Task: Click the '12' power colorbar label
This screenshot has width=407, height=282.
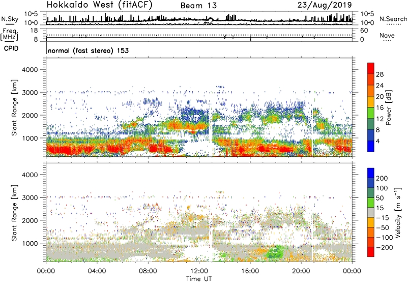Action: point(380,119)
